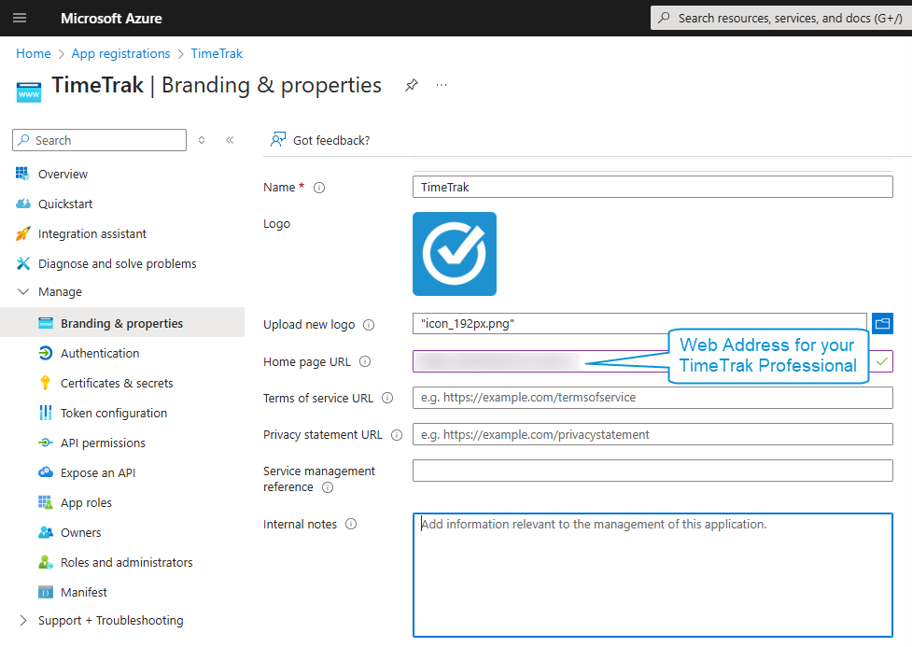The image size is (912, 647).
Task: Click the Manifest icon in sidebar
Action: pyautogui.click(x=46, y=592)
